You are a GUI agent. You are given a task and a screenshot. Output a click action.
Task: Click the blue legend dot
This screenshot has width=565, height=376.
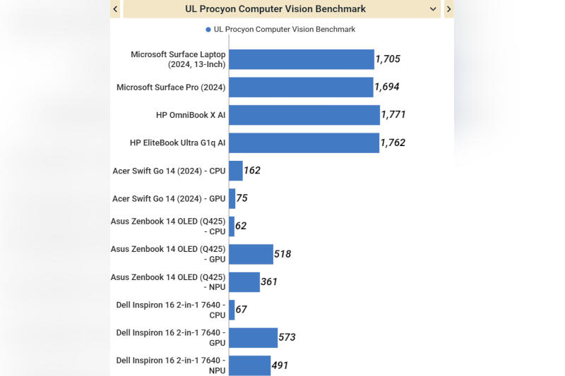[208, 30]
